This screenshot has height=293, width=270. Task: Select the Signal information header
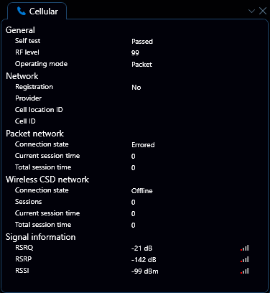(41, 237)
